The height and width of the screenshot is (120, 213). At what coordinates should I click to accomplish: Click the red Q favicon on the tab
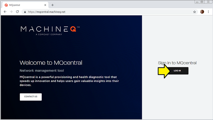(x=6, y=5)
